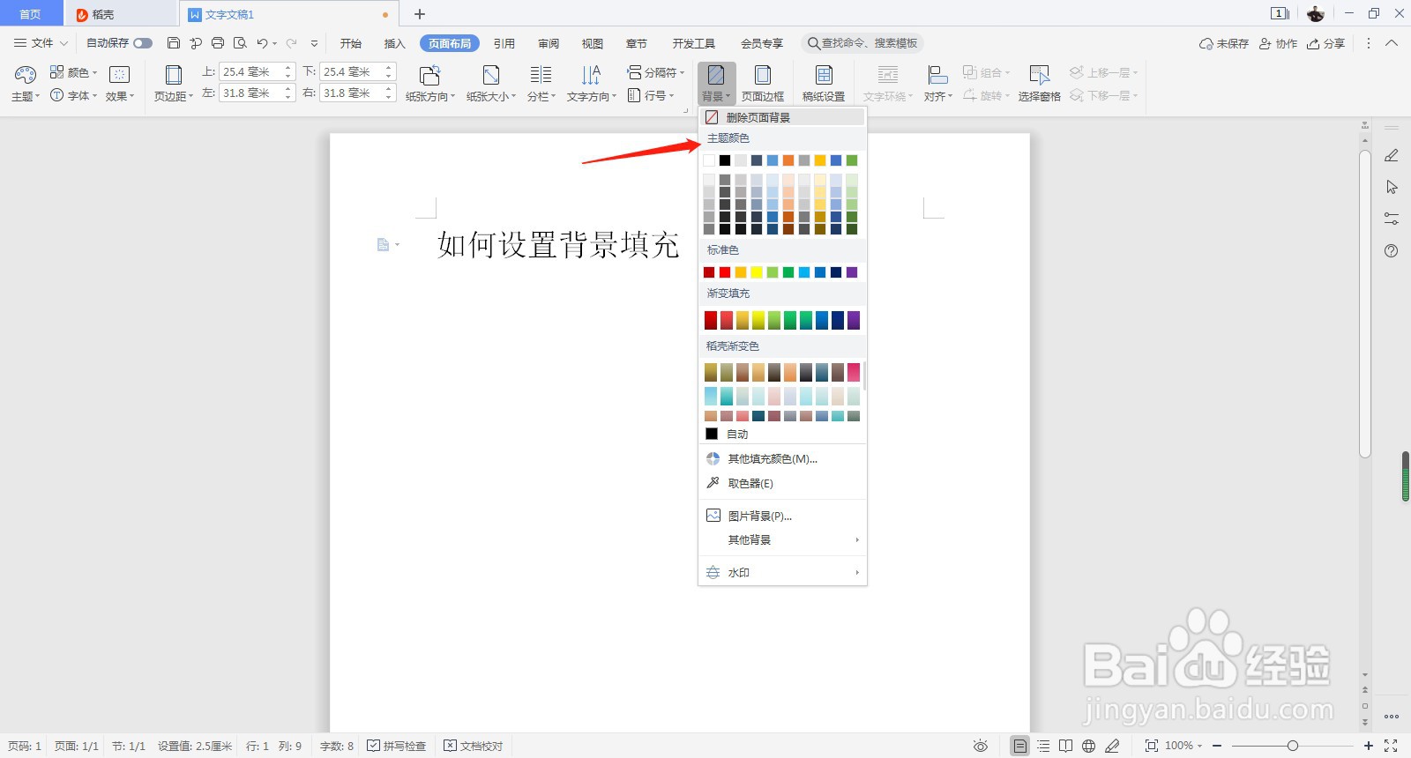Switch to reading view book icon
Viewport: 1411px width, 758px height.
pos(1066,746)
